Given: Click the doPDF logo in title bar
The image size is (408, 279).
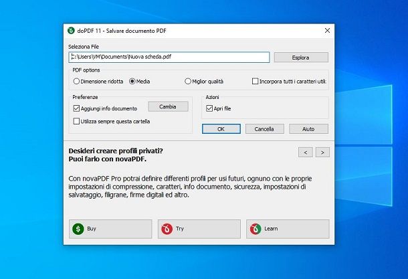Looking at the screenshot, I should coord(71,31).
